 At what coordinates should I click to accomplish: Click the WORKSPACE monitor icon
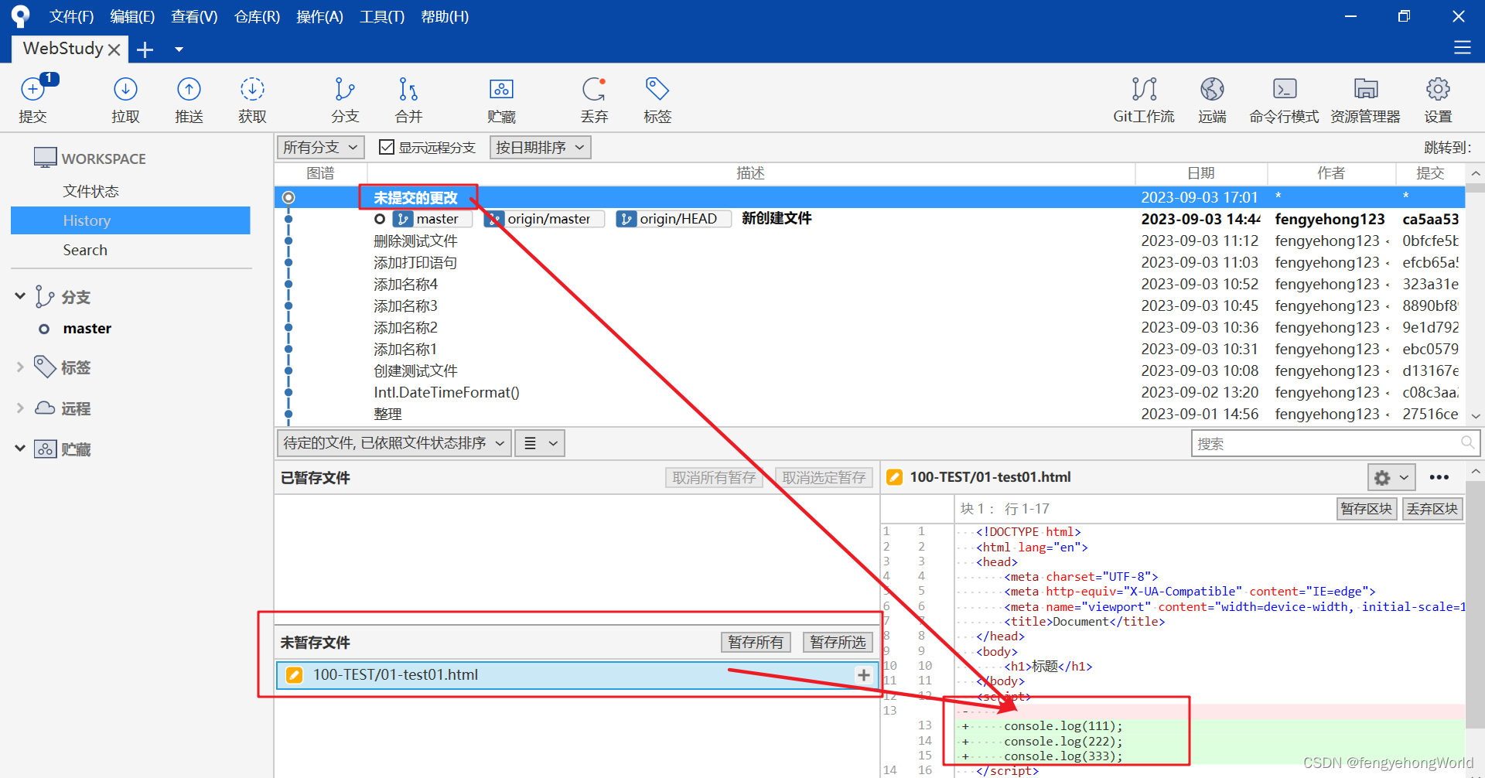pos(45,158)
